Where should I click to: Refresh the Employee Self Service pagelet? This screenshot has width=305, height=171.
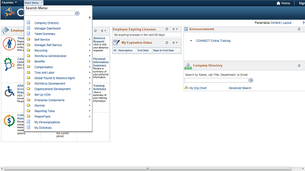point(95,30)
